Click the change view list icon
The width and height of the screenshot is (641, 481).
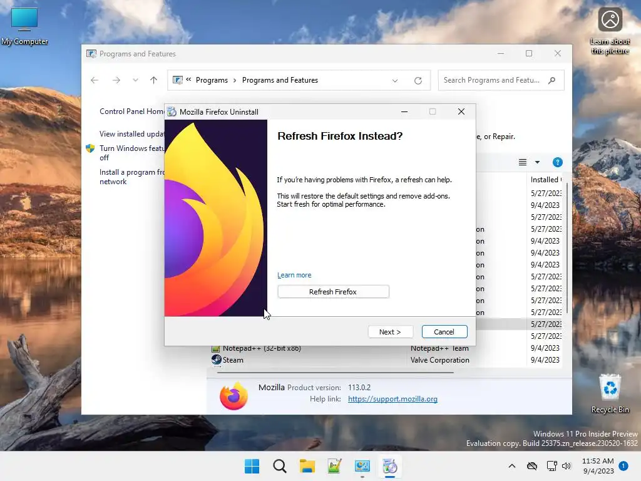click(523, 162)
